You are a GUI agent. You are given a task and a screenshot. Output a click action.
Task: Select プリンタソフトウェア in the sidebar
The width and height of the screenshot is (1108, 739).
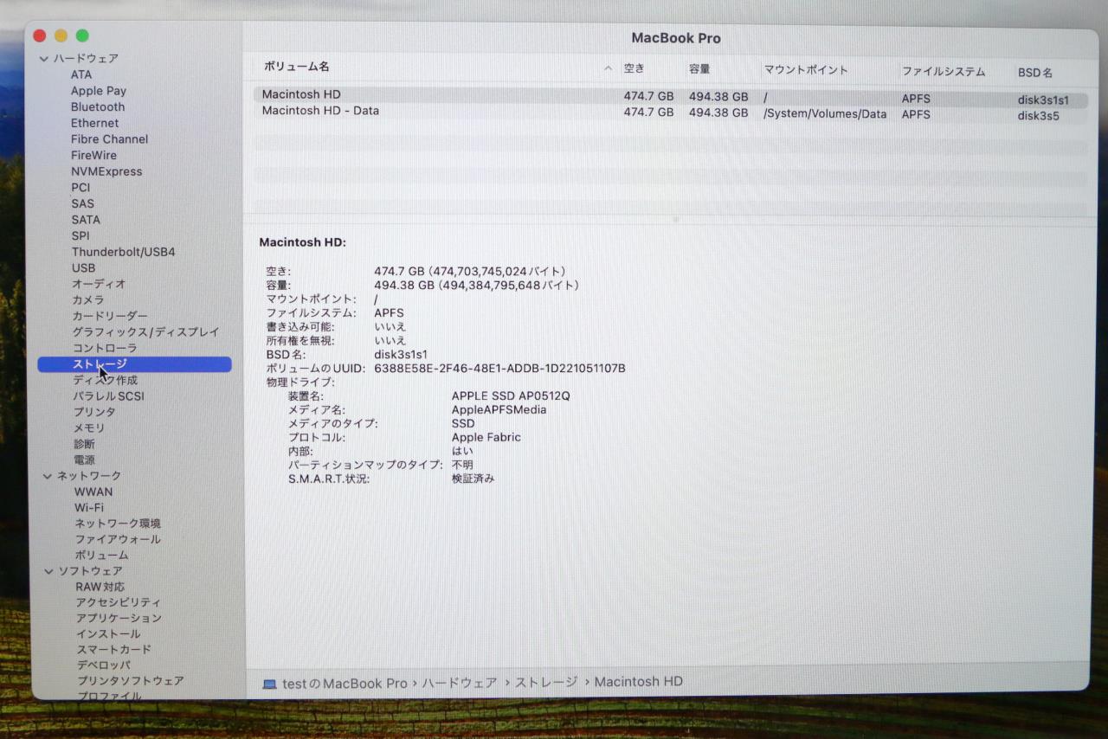point(130,681)
